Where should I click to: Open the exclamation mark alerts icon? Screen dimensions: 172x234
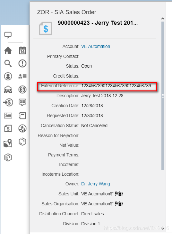coord(22,63)
